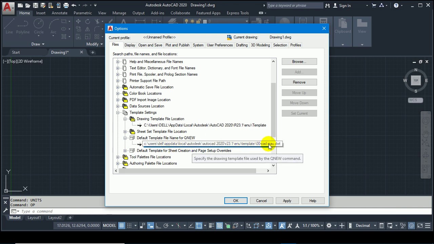Click the Apply button
The width and height of the screenshot is (434, 244).
287,201
